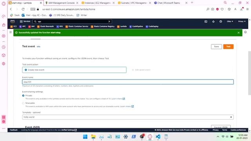Open the info panel icon on right

246,32
